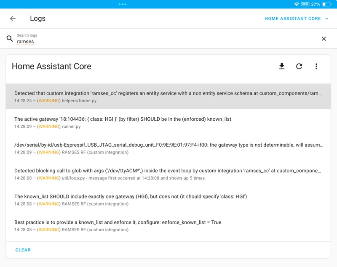Tap the Wi-Fi status icon
337x267 pixels.
tap(297, 4)
